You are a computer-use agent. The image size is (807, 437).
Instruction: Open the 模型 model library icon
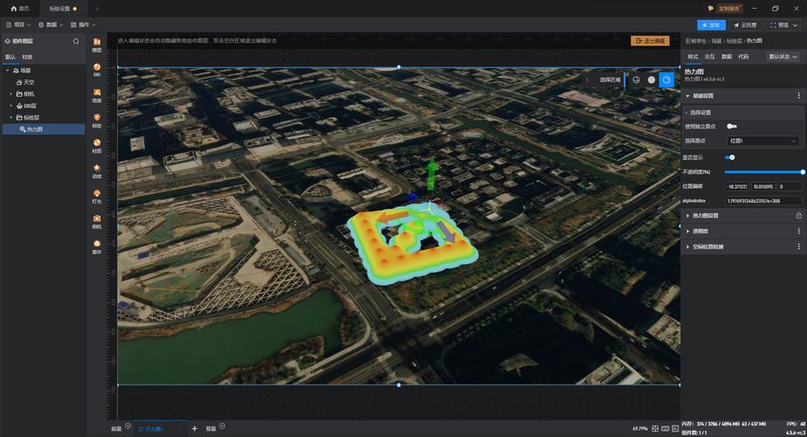coord(97,45)
